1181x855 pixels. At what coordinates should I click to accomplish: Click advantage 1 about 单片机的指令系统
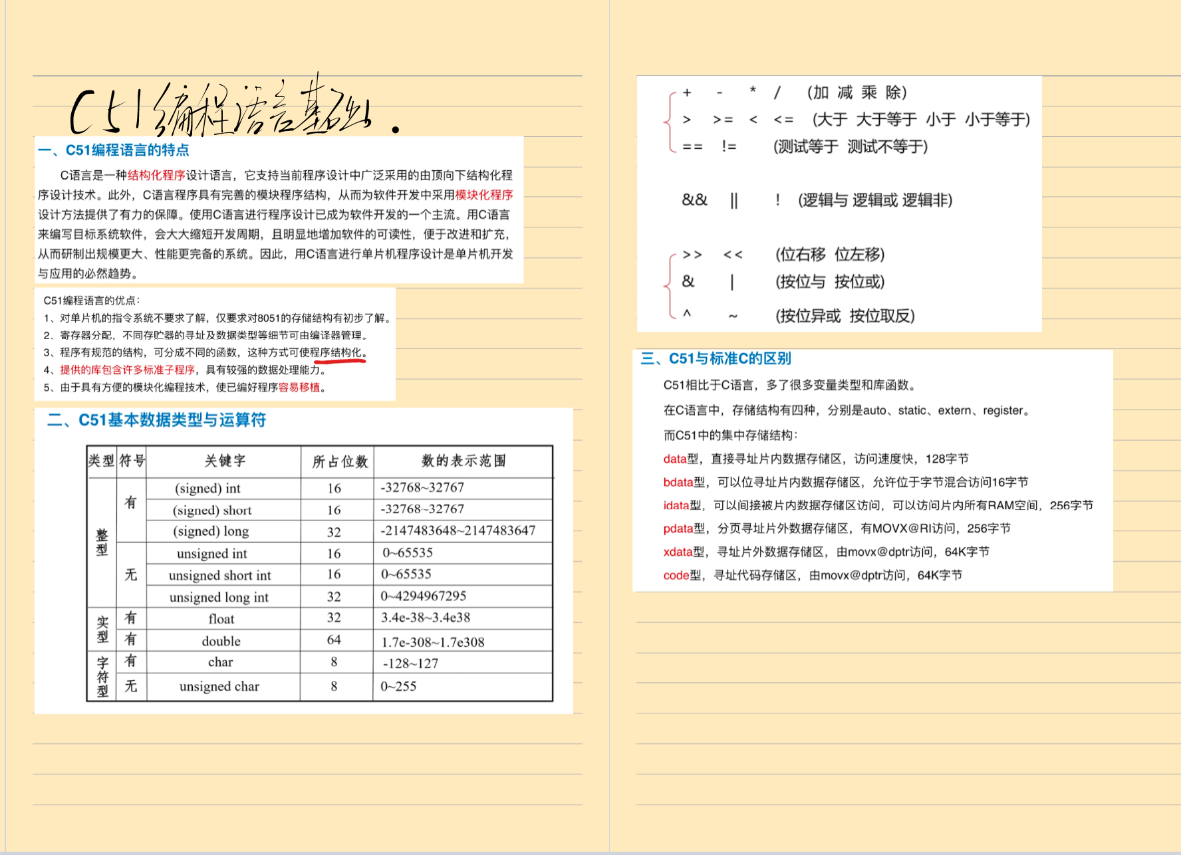[219, 318]
